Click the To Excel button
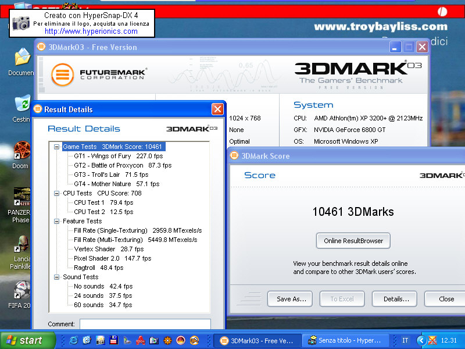 [342, 299]
